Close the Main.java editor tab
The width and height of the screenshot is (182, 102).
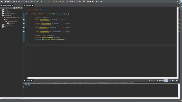[x=32, y=5]
